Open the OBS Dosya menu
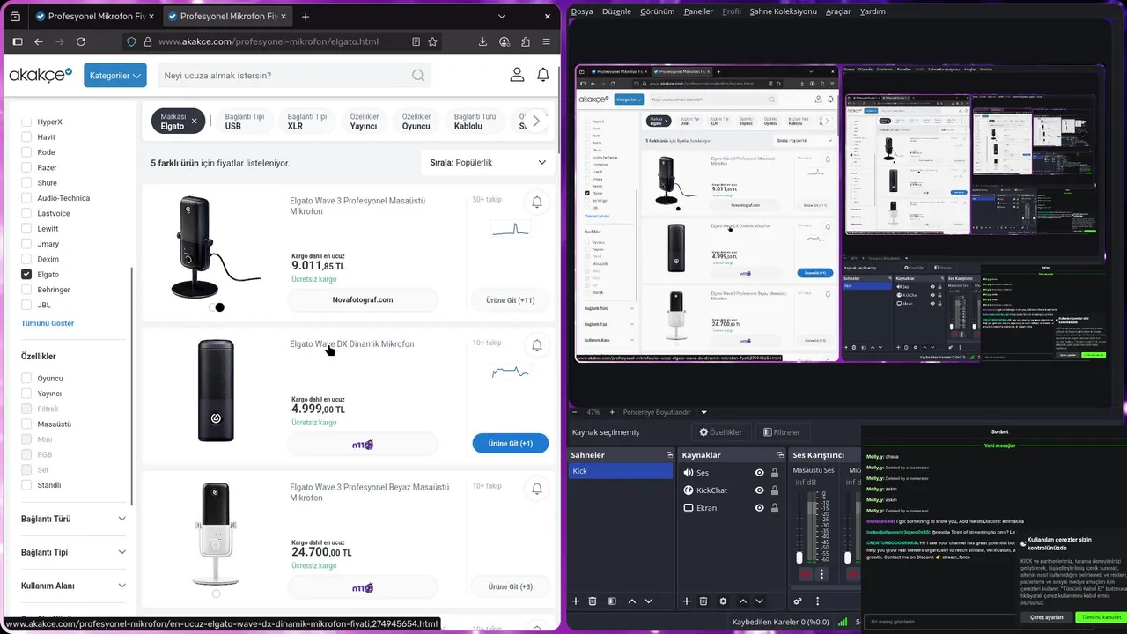Viewport: 1127px width, 634px height. point(582,11)
